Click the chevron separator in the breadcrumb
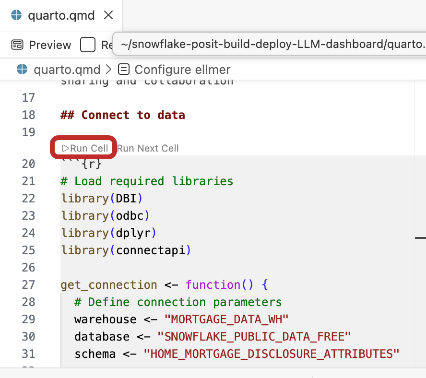Image resolution: width=426 pixels, height=378 pixels. (x=108, y=70)
